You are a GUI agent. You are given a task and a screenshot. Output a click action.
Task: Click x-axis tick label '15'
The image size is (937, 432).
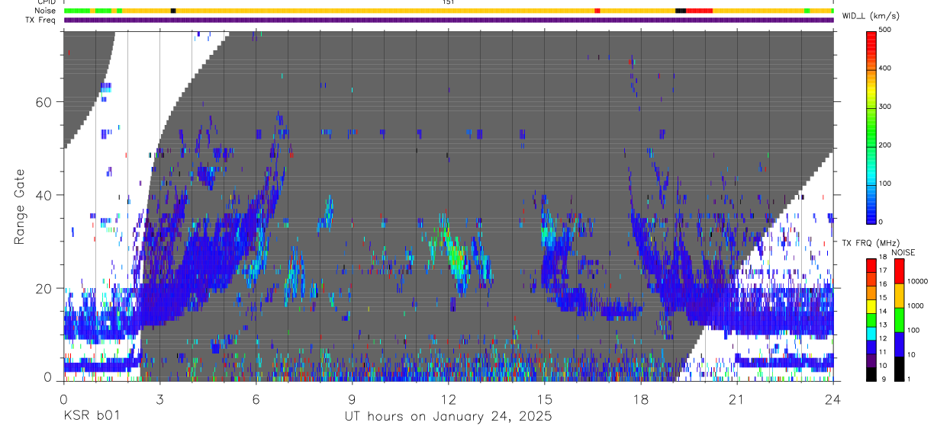[544, 400]
